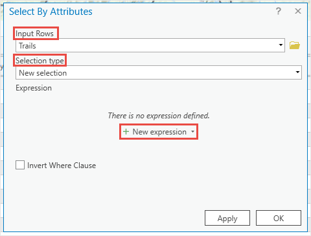The image size is (311, 236).
Task: Confirm with the OK button
Action: (279, 218)
